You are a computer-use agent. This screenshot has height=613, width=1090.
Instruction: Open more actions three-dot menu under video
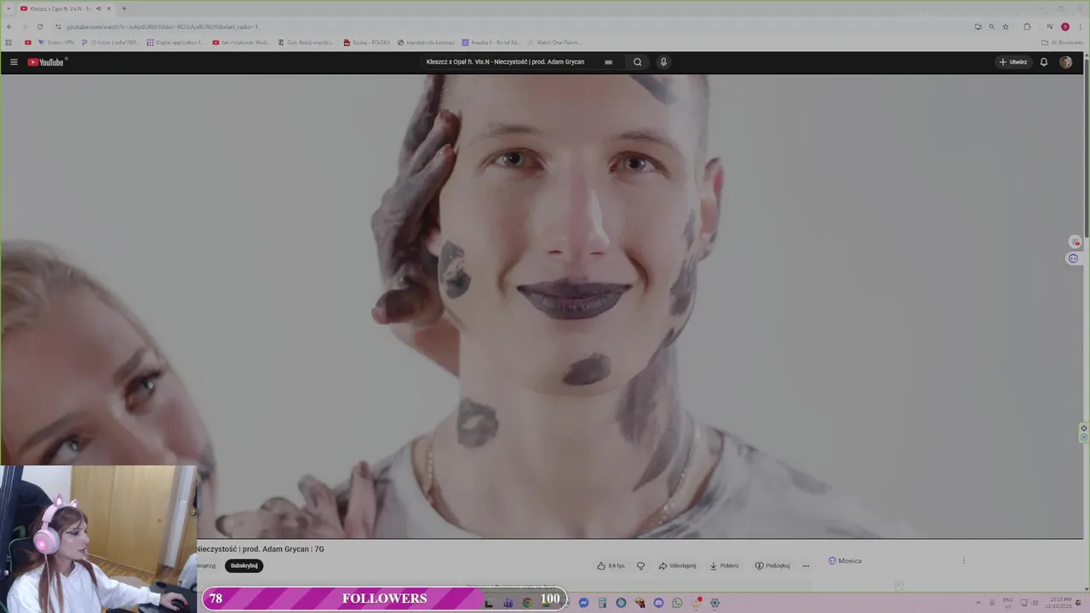tap(806, 565)
